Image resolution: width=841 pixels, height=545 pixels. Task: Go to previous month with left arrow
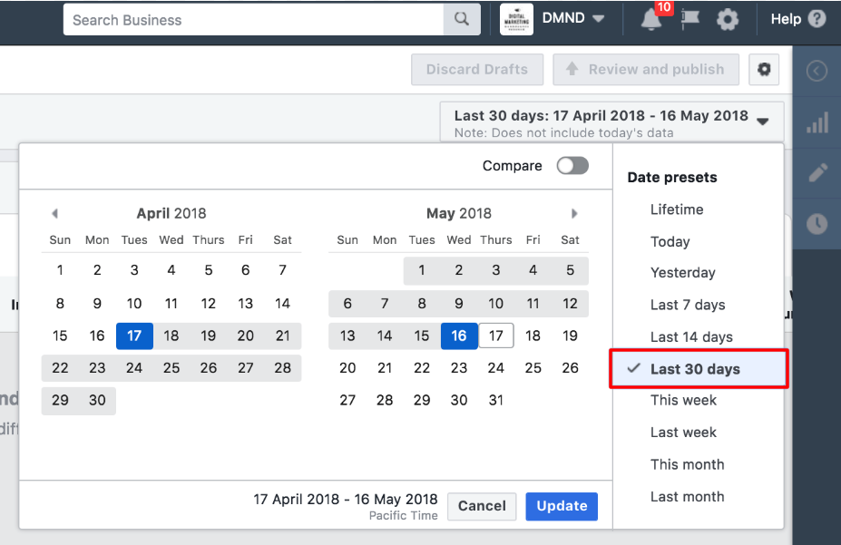tap(54, 214)
